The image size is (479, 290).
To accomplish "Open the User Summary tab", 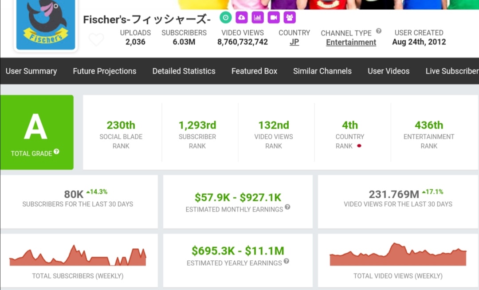I will click(x=31, y=71).
